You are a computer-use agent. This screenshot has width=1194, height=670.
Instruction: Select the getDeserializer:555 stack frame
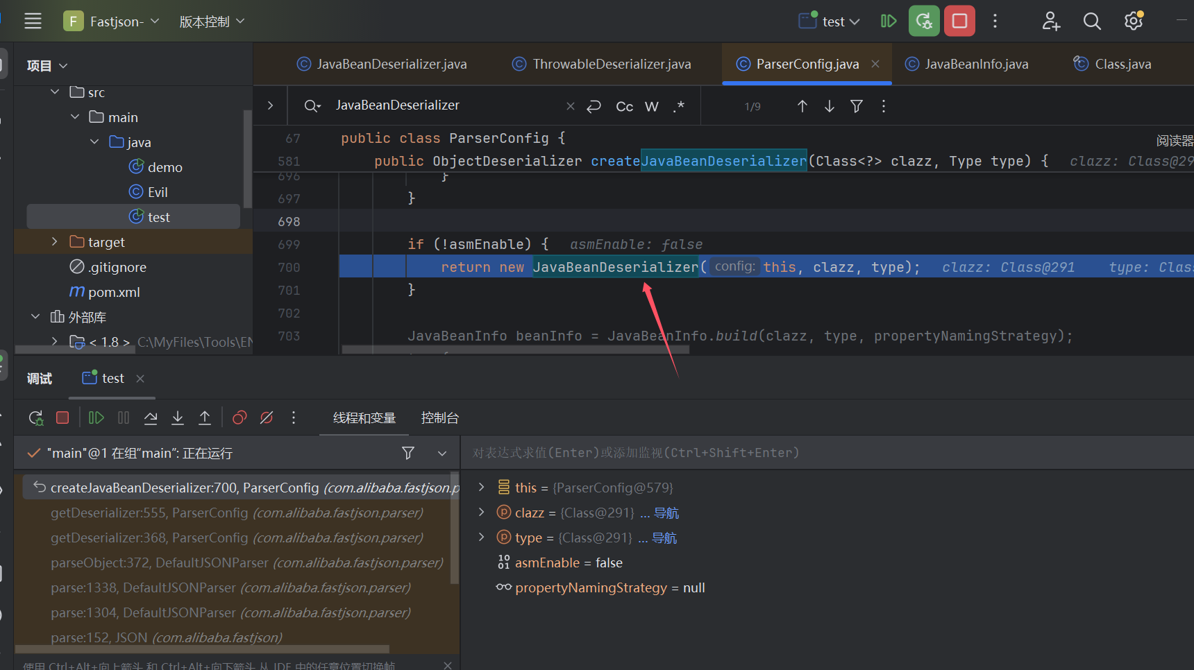coord(237,513)
